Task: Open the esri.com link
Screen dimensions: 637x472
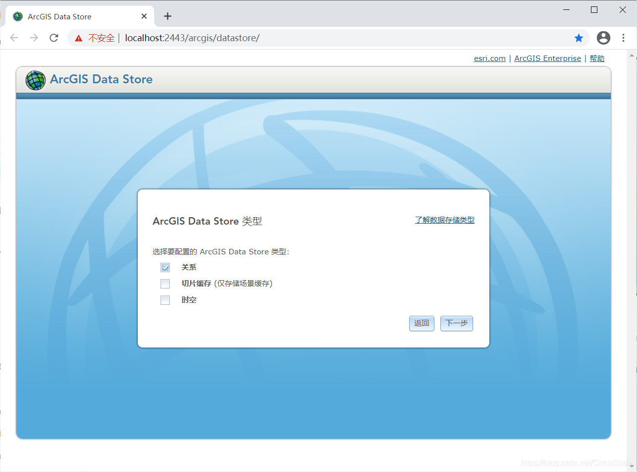Action: click(490, 59)
